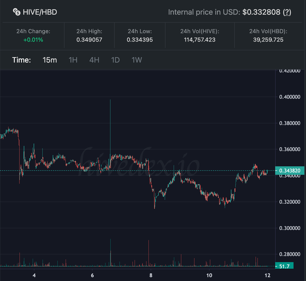Click the +0.01% 24h change value
The width and height of the screenshot is (306, 281).
pos(33,40)
